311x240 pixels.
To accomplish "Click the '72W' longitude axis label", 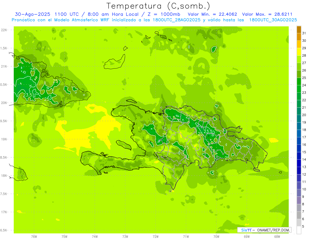I will point(155,237).
